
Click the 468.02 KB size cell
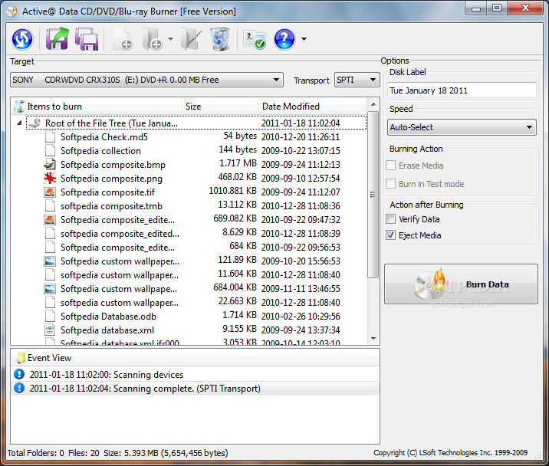(x=238, y=177)
